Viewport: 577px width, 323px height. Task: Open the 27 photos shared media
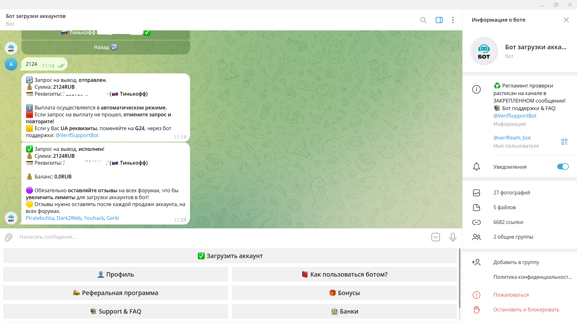coord(511,193)
